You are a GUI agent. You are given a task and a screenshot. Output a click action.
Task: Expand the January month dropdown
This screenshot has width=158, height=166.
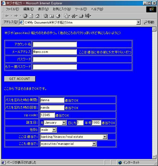(64, 123)
